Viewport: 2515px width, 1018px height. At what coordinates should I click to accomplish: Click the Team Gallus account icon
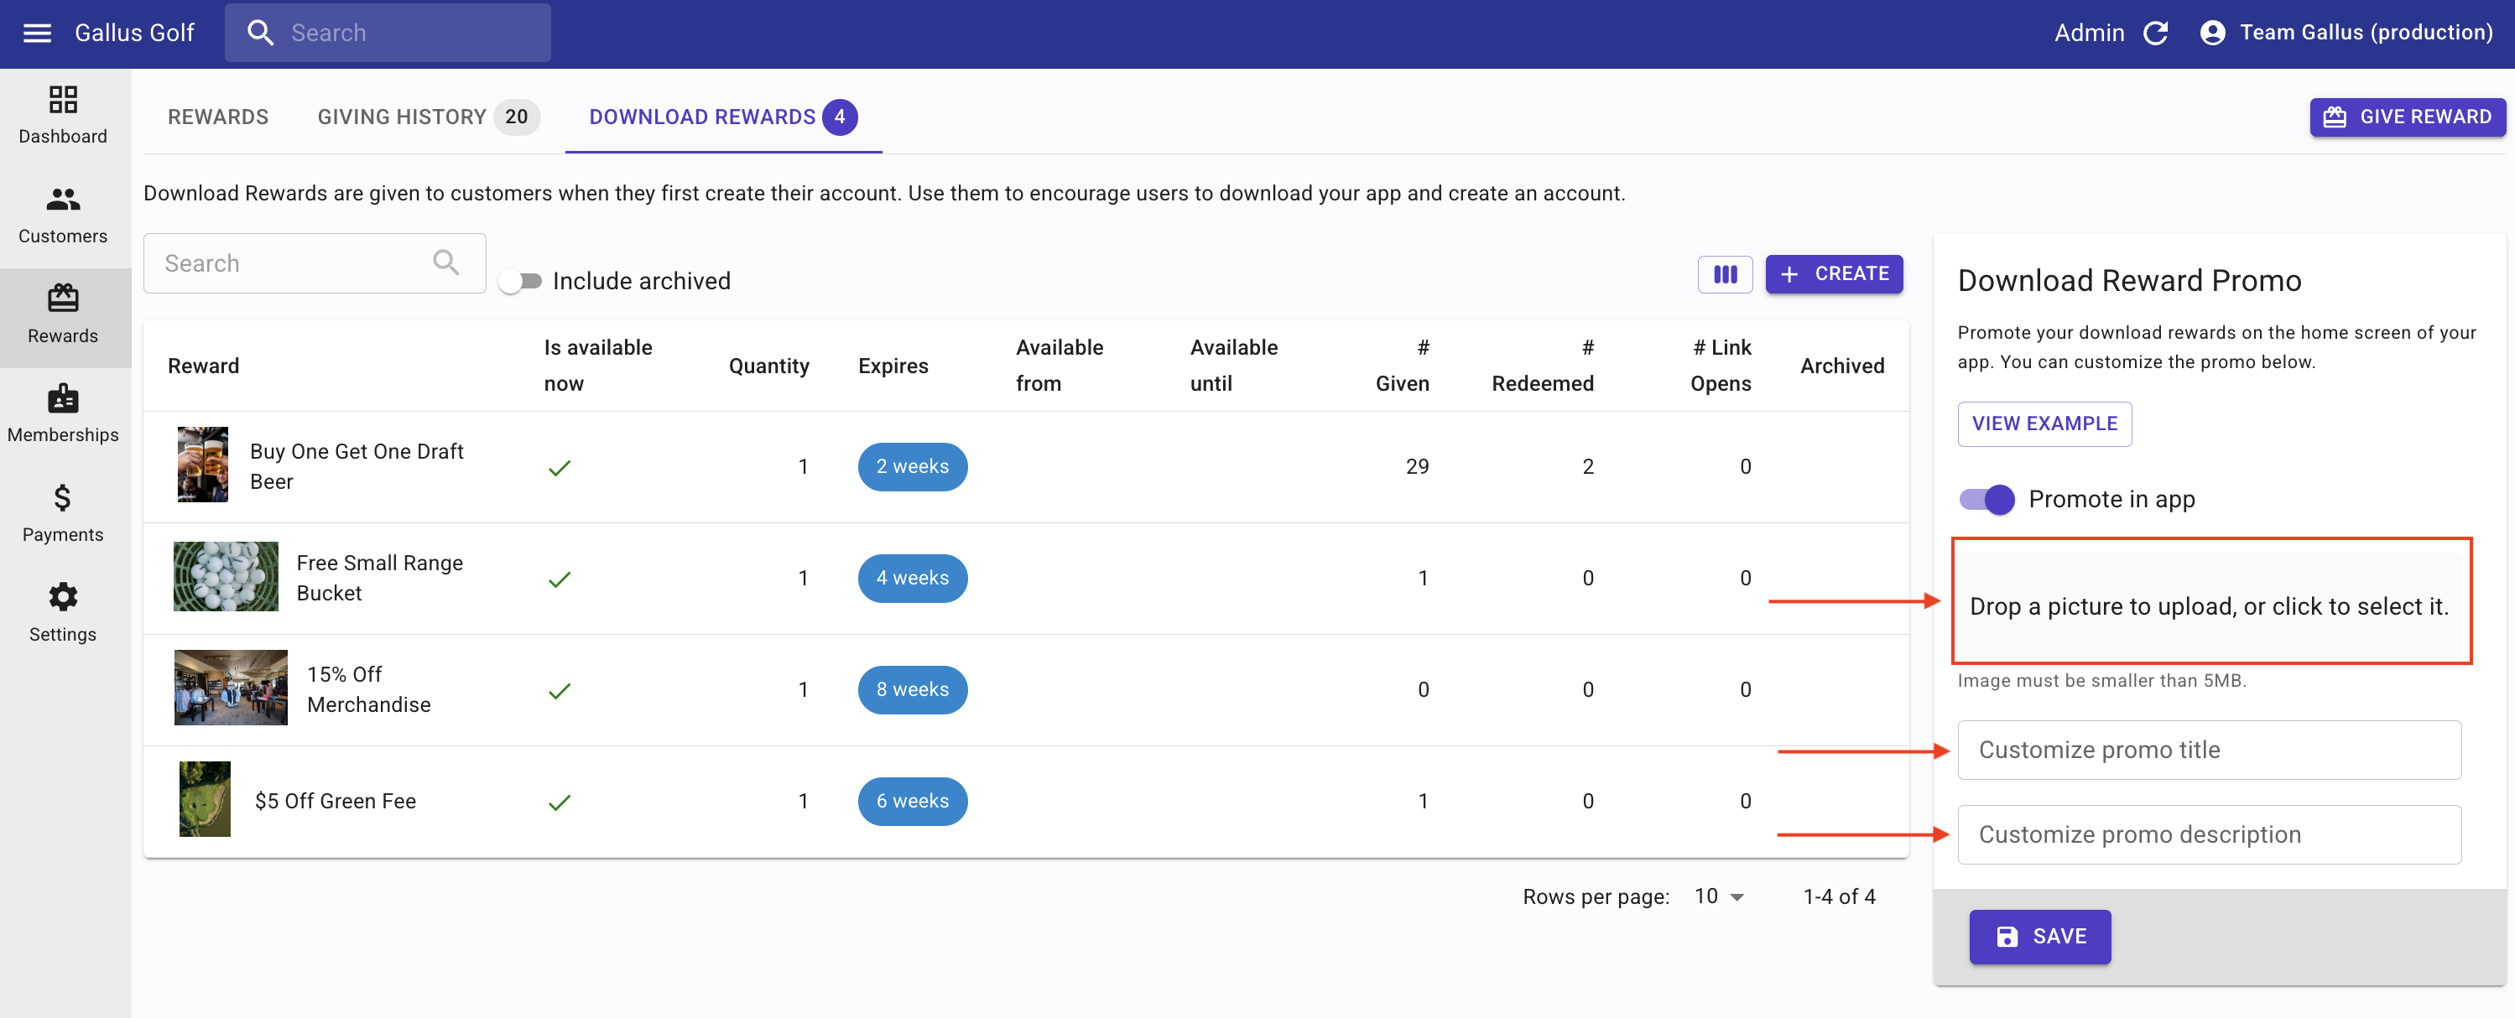[2212, 34]
